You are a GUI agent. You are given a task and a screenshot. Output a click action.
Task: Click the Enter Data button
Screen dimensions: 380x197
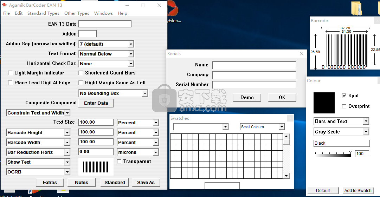(x=96, y=103)
